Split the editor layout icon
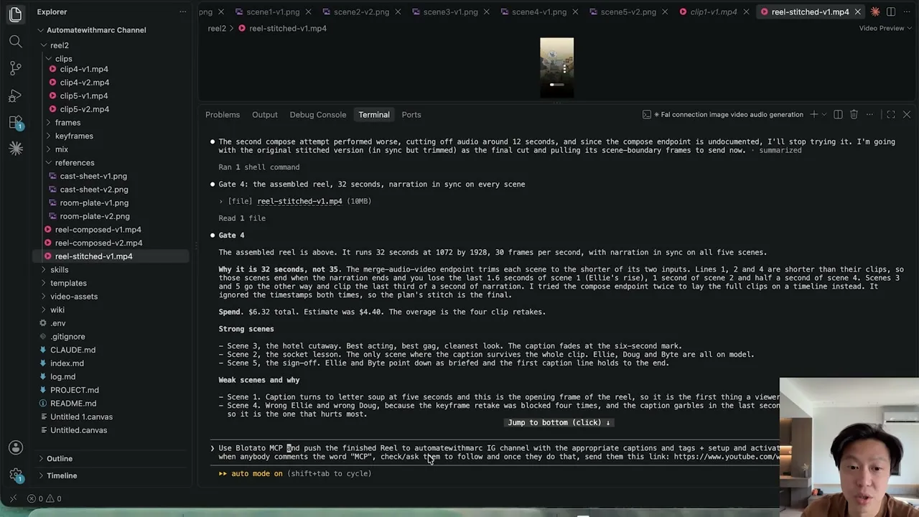Image resolution: width=919 pixels, height=517 pixels. click(x=891, y=11)
